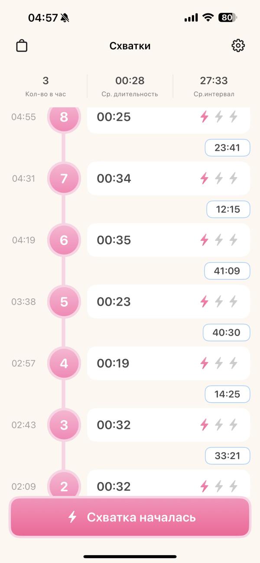View Ср. длительность statistic
The width and height of the screenshot is (260, 563).
click(130, 86)
